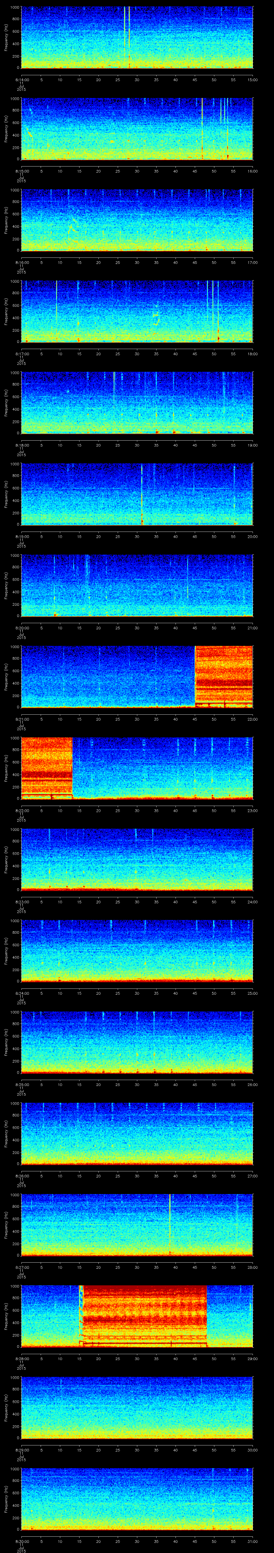Viewport: 274px width, 1553px height.
Task: Select the spectrogram plot starting at 8:19:00
Action: point(137,494)
